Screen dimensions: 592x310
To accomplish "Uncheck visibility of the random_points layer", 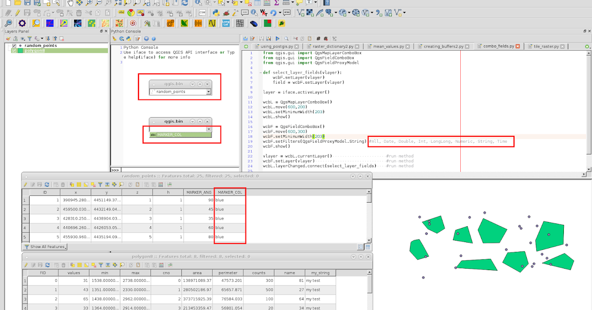I will pyautogui.click(x=14, y=45).
